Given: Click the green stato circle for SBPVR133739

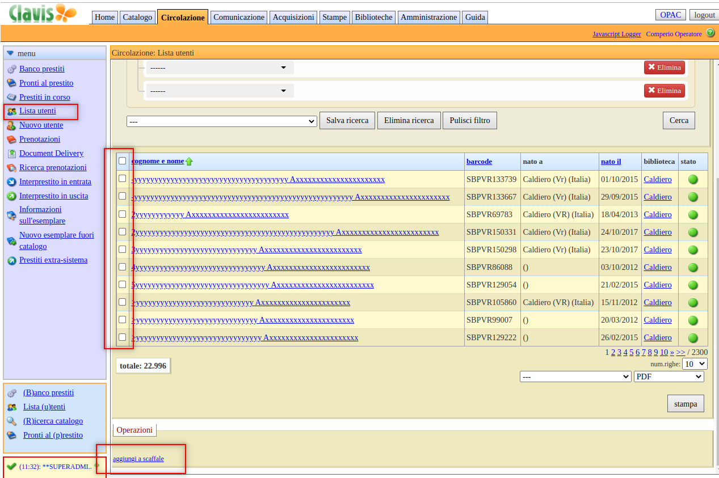Looking at the screenshot, I should click(x=693, y=180).
